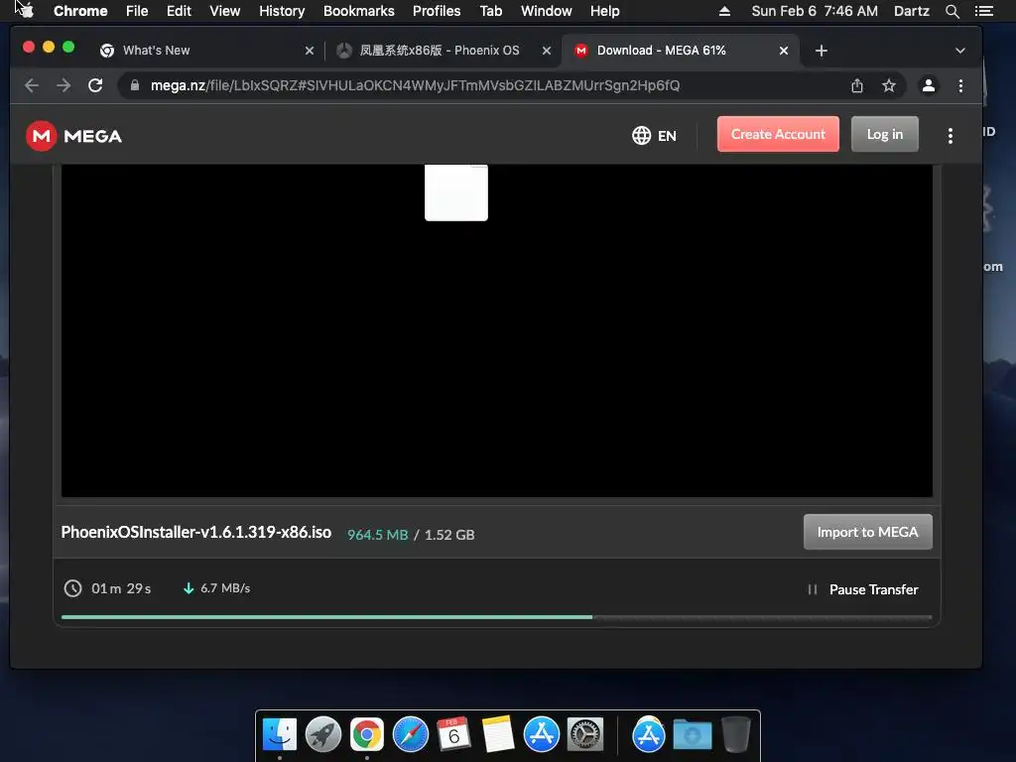Click the 6.7 MB/s download speed
1016x762 pixels.
(x=225, y=588)
